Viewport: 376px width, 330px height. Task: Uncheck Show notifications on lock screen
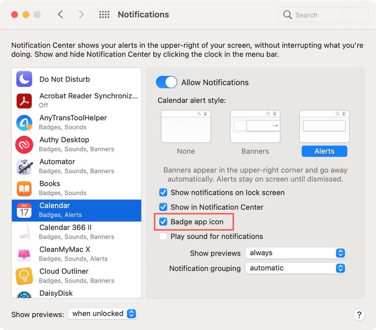(163, 192)
